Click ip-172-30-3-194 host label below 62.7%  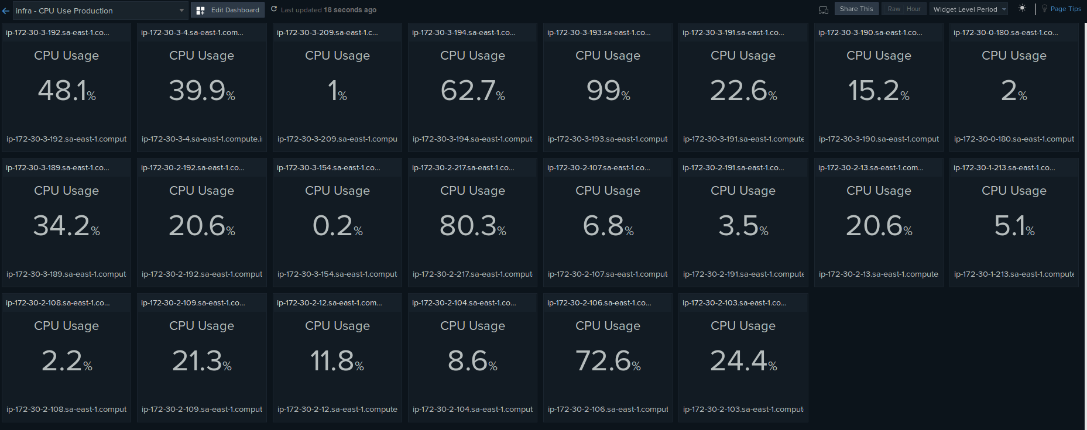point(472,139)
